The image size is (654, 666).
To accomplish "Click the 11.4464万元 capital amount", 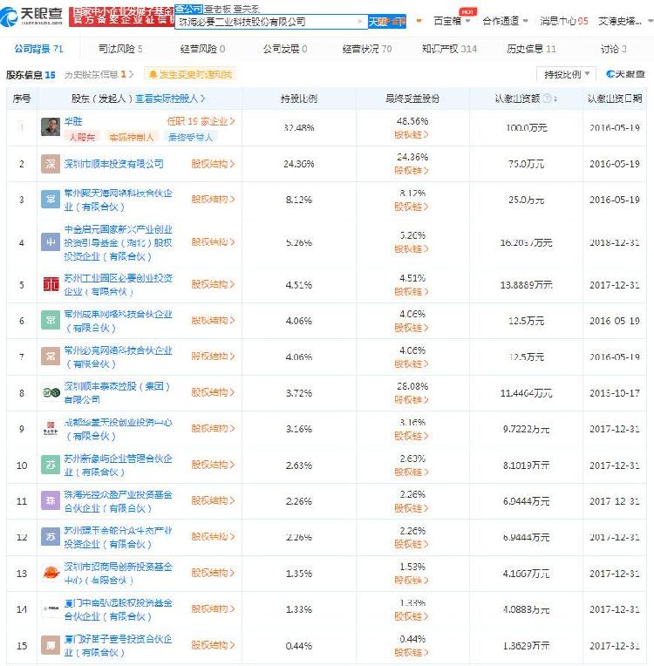I will click(526, 393).
